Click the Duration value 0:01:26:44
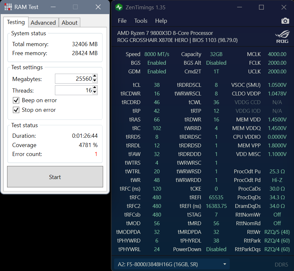Image resolution: width=294 pixels, height=271 pixels. tap(85, 136)
